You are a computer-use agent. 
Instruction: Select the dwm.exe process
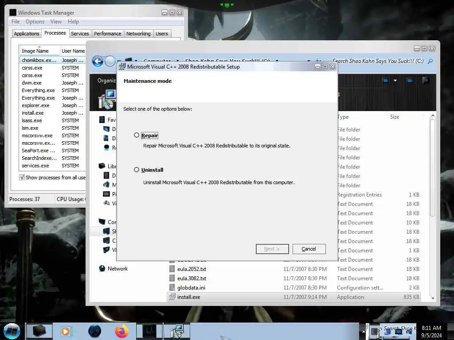coord(53,83)
